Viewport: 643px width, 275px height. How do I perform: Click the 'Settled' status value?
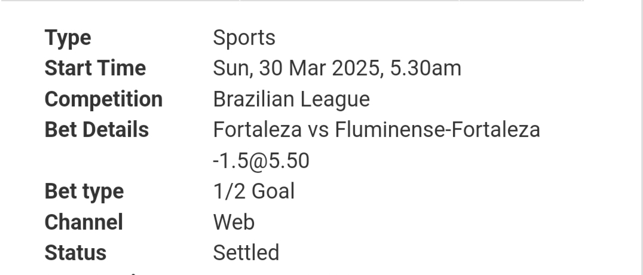point(246,253)
